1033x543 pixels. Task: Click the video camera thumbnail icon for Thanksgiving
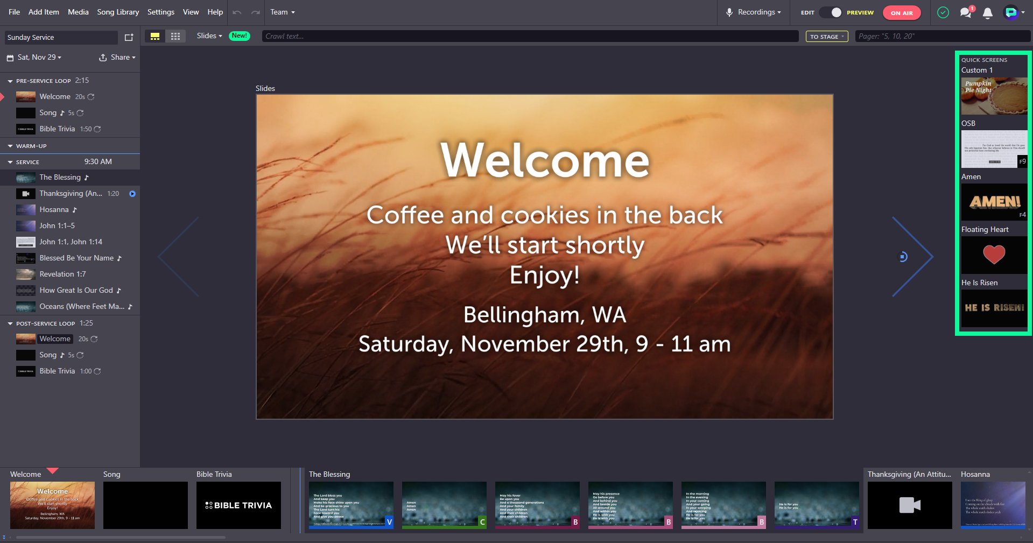[25, 194]
